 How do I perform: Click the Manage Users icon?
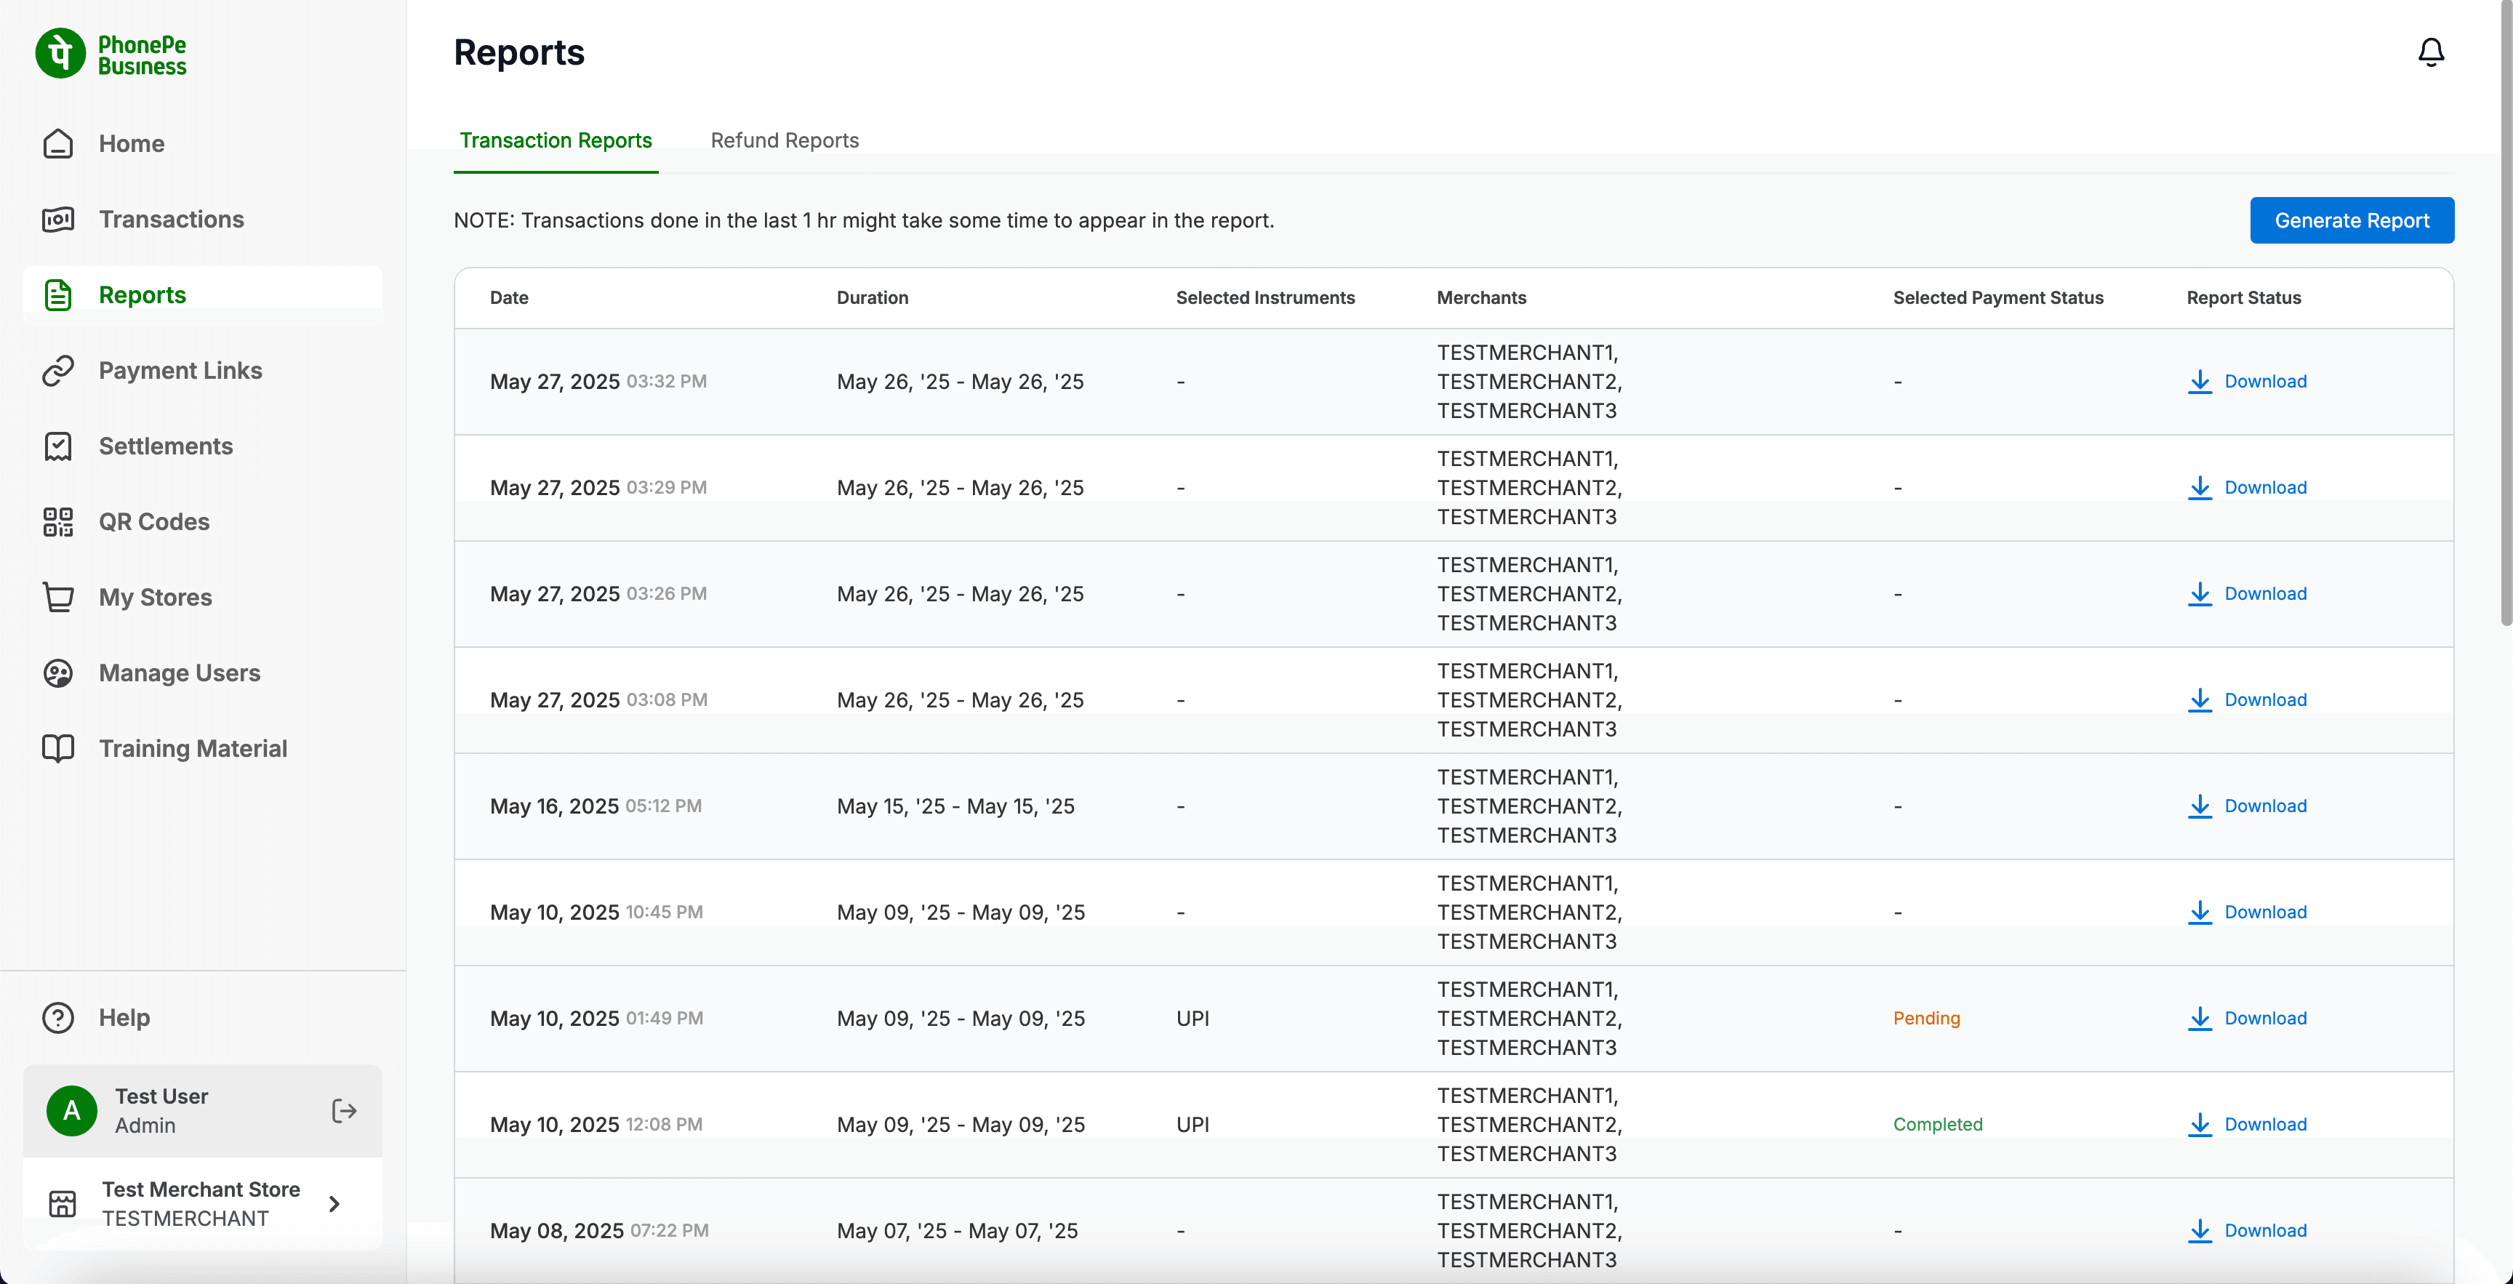(x=57, y=673)
